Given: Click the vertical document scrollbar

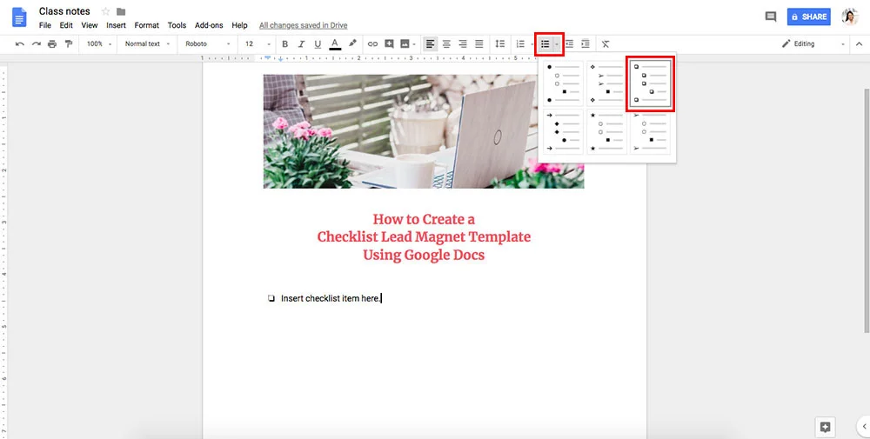Looking at the screenshot, I should pyautogui.click(x=867, y=210).
